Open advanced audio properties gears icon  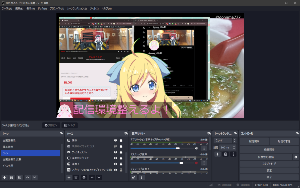click(x=134, y=177)
